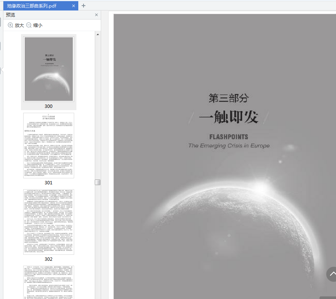Click the 缩小 magnifier minus icon
Viewport: 336px width, 299px height.
pyautogui.click(x=29, y=25)
